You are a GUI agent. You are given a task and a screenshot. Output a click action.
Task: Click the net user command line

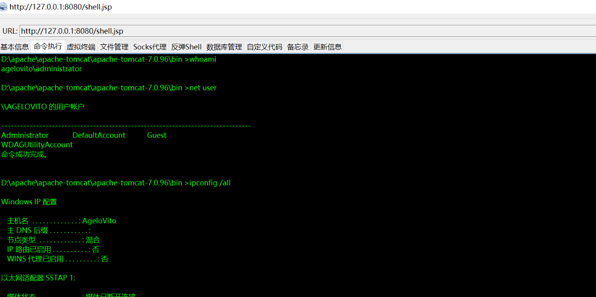point(109,88)
